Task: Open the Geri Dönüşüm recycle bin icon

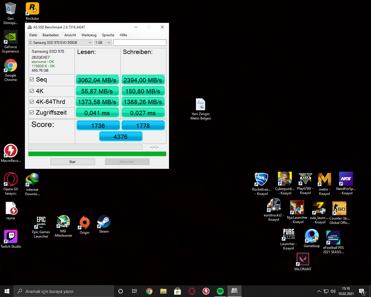Action: pyautogui.click(x=10, y=13)
